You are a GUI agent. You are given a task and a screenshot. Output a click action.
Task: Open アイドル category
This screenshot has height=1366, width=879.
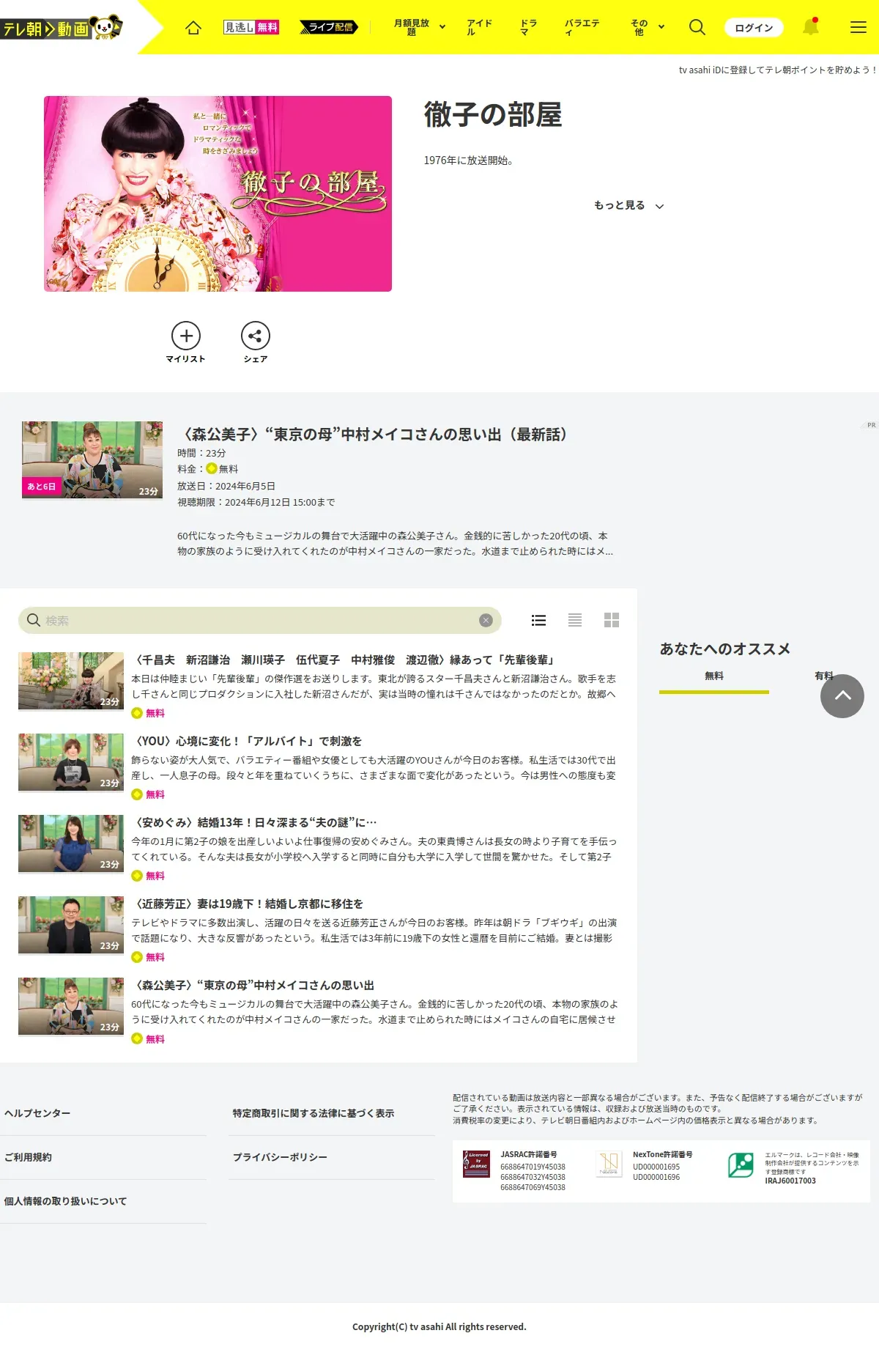click(479, 27)
